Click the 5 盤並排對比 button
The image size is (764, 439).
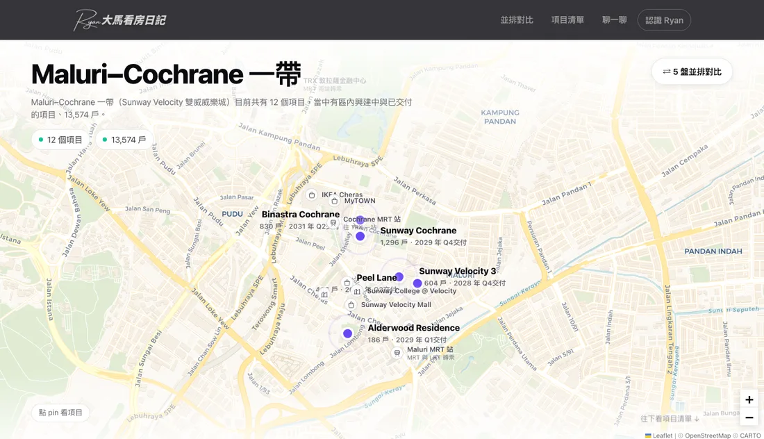[692, 72]
